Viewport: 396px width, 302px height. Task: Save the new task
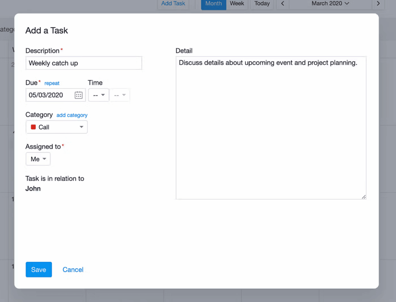pyautogui.click(x=39, y=269)
